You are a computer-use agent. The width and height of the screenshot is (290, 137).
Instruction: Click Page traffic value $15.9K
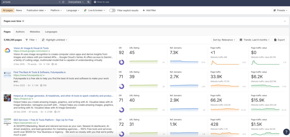point(258,100)
